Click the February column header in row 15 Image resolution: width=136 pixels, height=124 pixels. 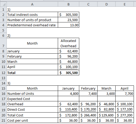(x=88, y=88)
